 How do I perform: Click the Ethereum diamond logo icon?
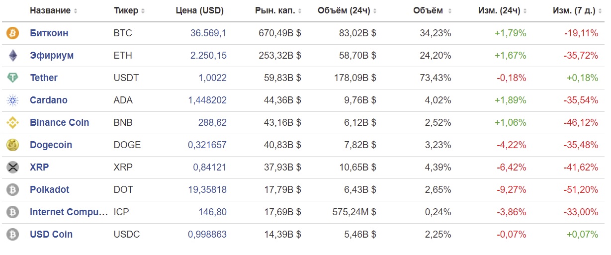point(12,56)
